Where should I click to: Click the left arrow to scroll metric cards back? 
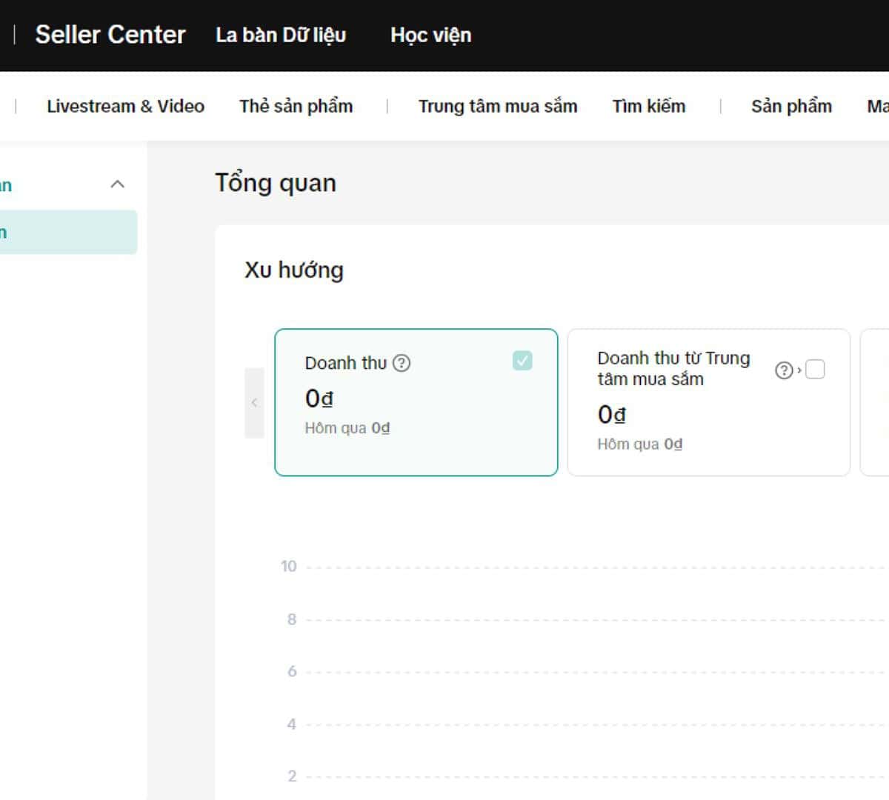coord(254,402)
